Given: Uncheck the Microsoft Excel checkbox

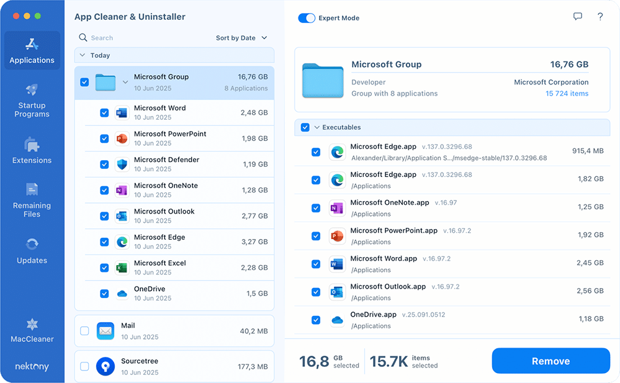Looking at the screenshot, I should tap(104, 268).
